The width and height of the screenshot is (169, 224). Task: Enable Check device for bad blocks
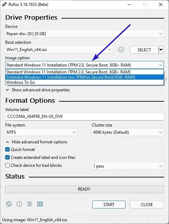(x=7, y=165)
